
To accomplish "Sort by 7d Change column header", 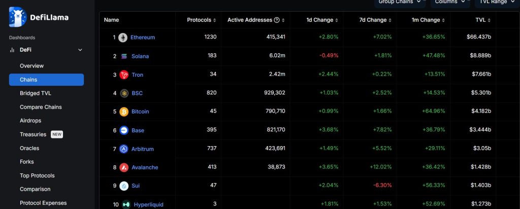I will tap(372, 20).
